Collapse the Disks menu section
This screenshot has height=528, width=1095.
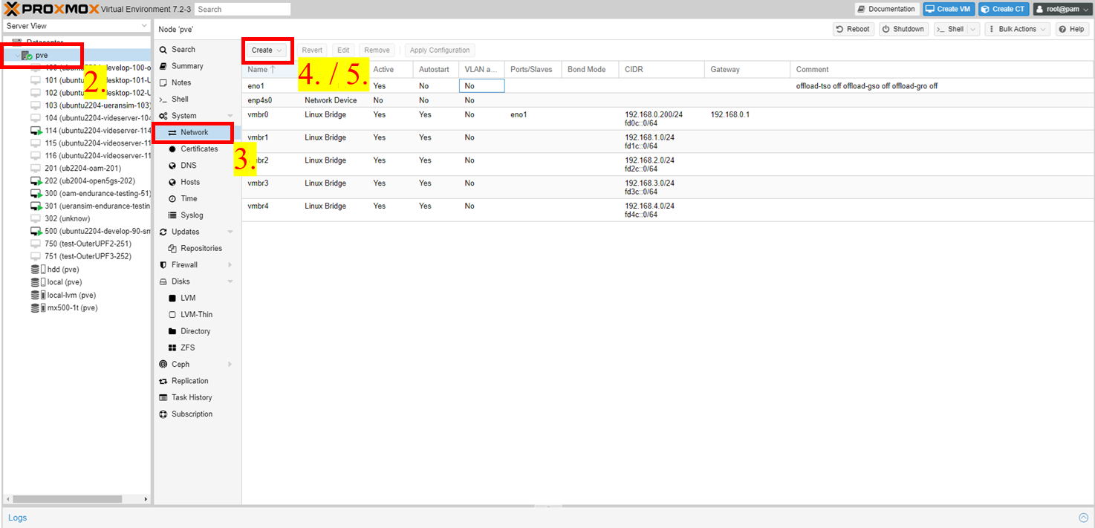pyautogui.click(x=230, y=281)
